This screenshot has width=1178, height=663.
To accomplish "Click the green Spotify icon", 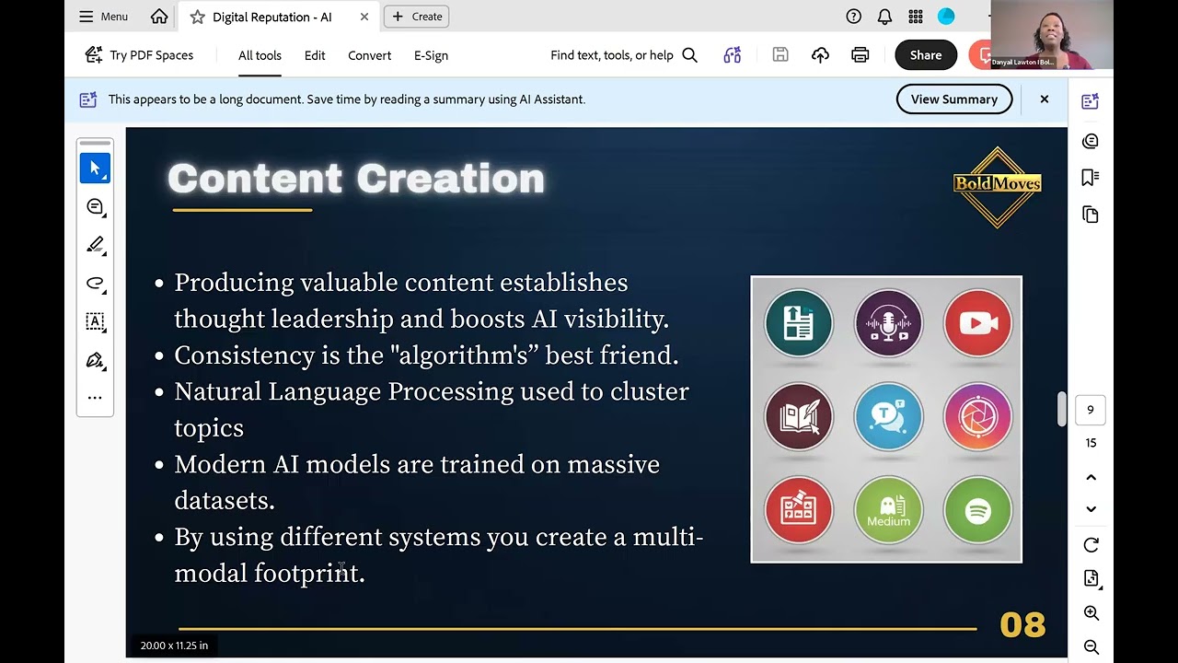I will click(977, 510).
